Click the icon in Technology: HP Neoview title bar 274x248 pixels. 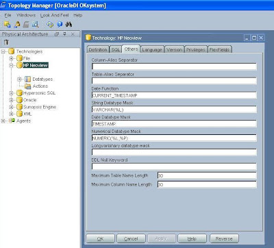(88, 38)
